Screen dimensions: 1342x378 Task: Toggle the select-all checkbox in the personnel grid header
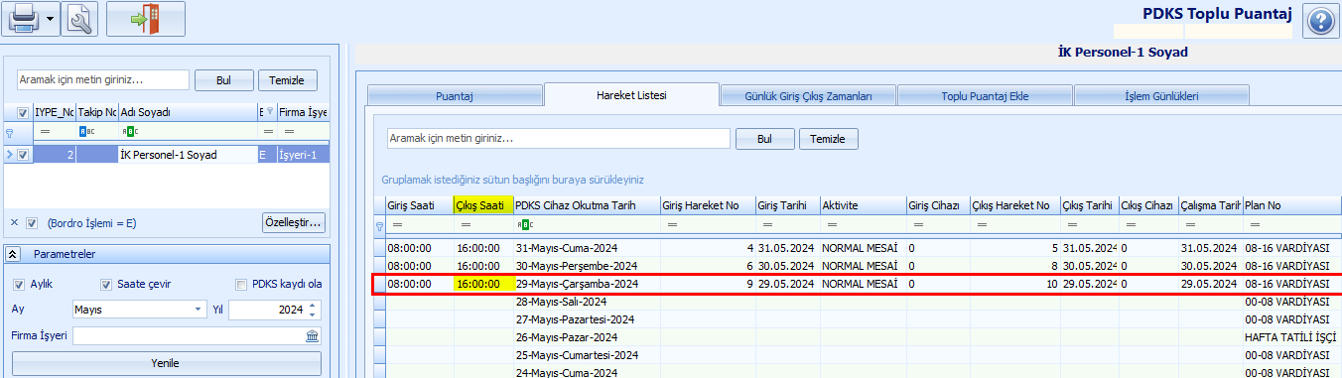(23, 112)
